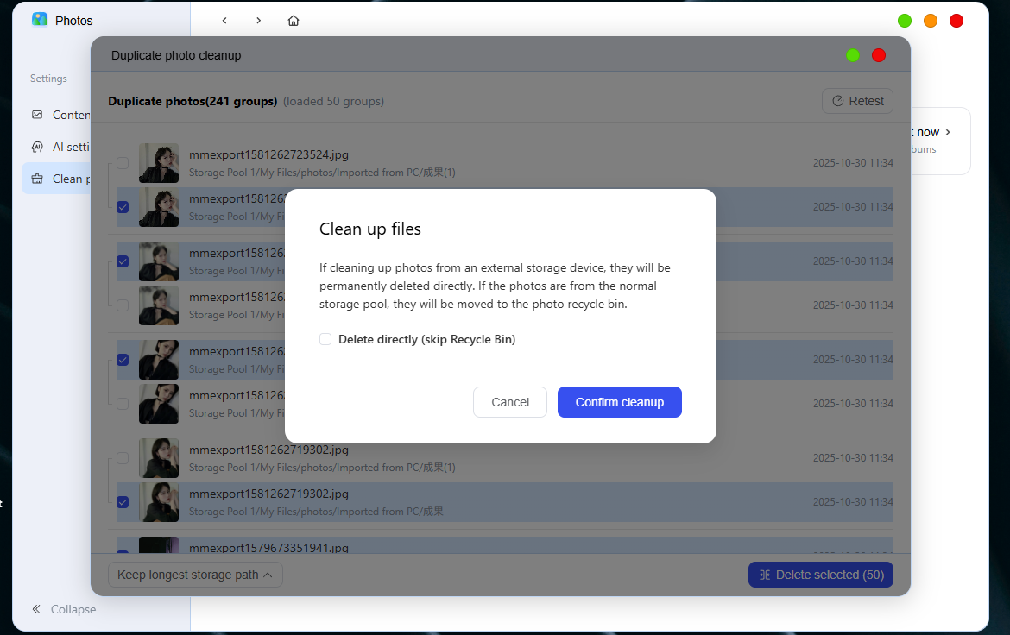Screen dimensions: 1010x635
Task: Go forward with the right arrow
Action: tap(258, 21)
